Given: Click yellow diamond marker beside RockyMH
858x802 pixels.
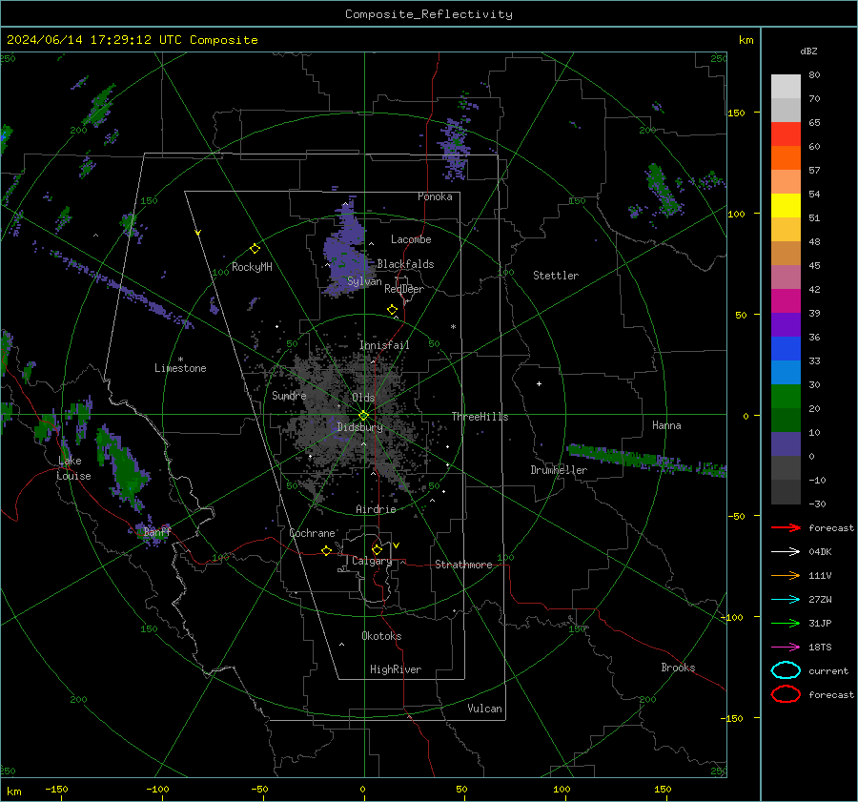Looking at the screenshot, I should 255,249.
